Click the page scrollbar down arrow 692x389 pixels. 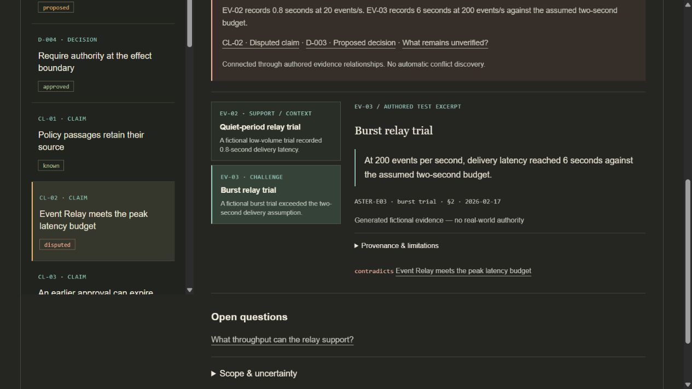coord(688,385)
